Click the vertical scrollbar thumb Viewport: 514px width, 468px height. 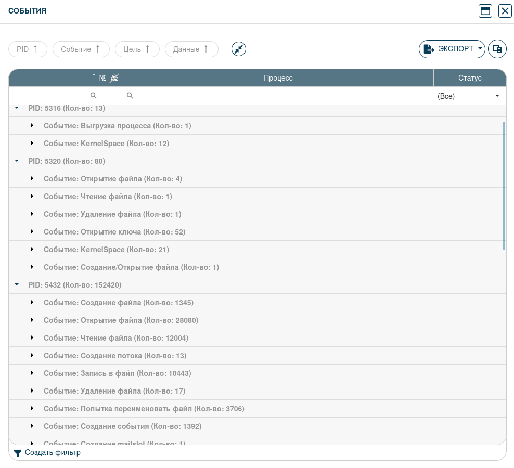504,186
